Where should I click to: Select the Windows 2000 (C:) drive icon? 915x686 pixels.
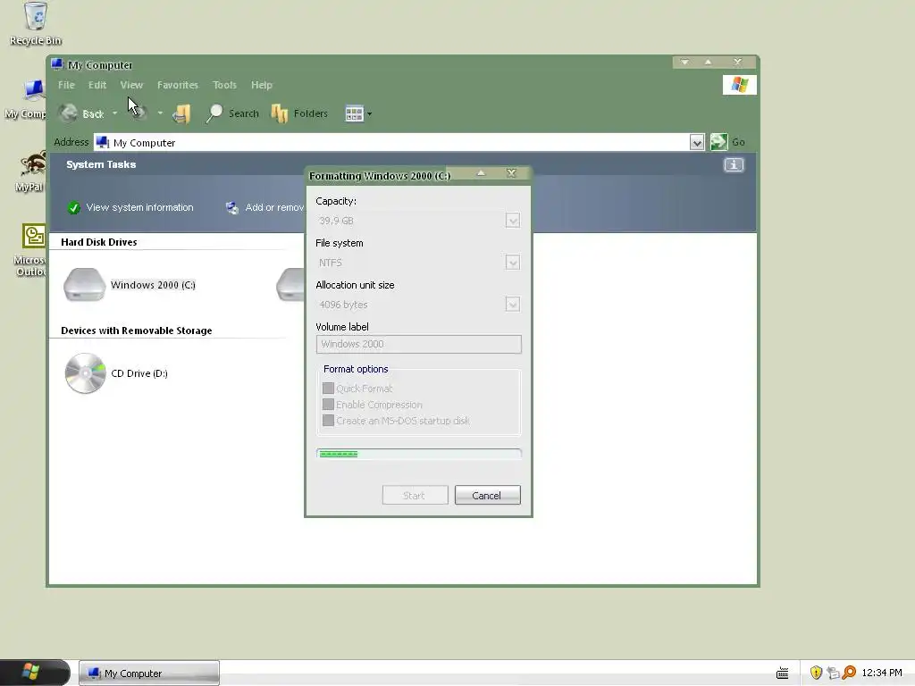pyautogui.click(x=85, y=285)
